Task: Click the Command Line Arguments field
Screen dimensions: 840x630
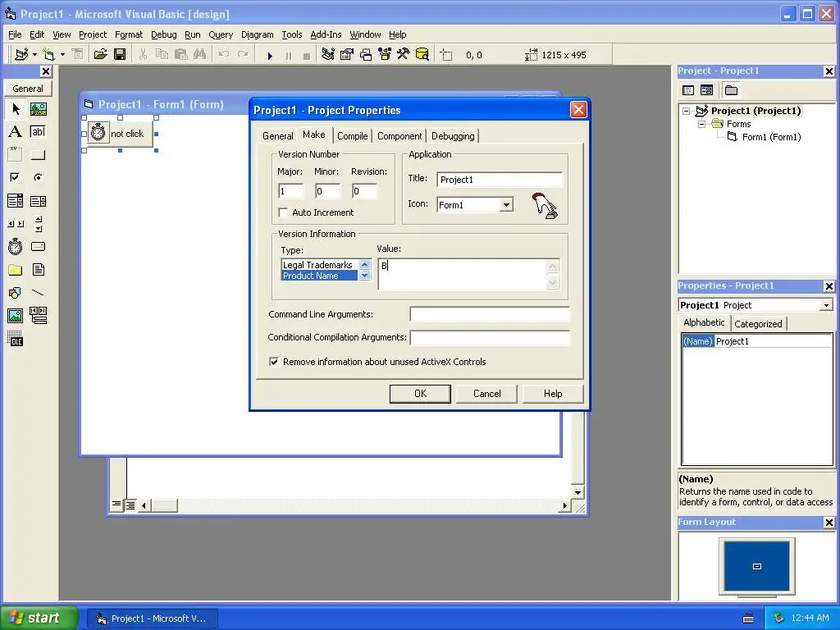Action: pyautogui.click(x=490, y=314)
